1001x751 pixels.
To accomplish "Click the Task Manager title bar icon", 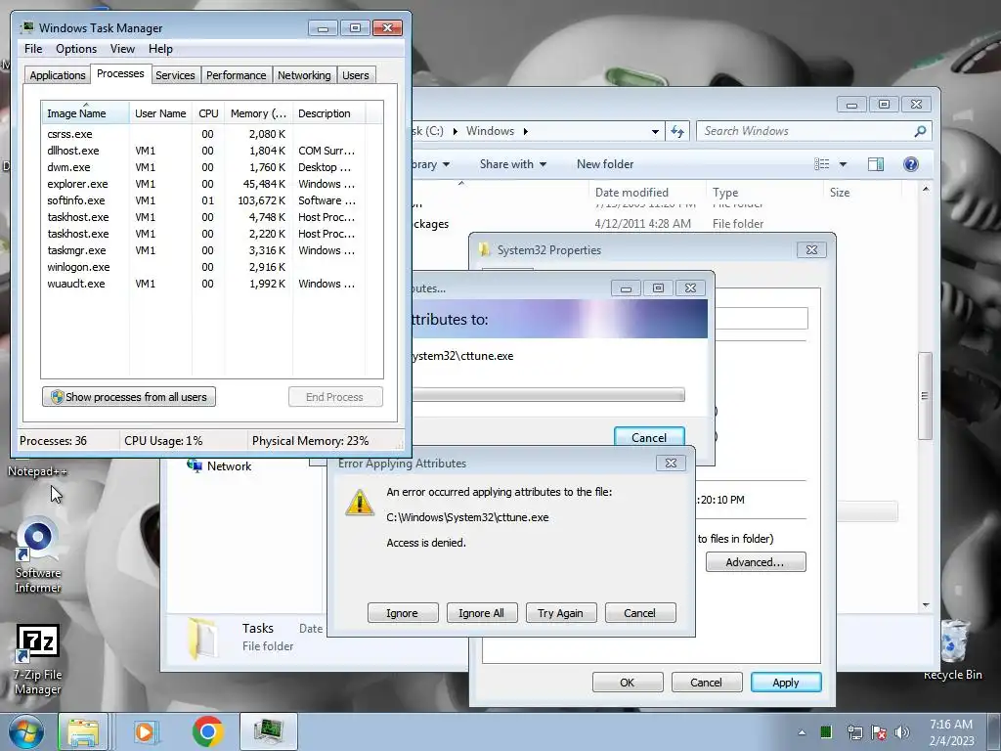I will [x=27, y=28].
